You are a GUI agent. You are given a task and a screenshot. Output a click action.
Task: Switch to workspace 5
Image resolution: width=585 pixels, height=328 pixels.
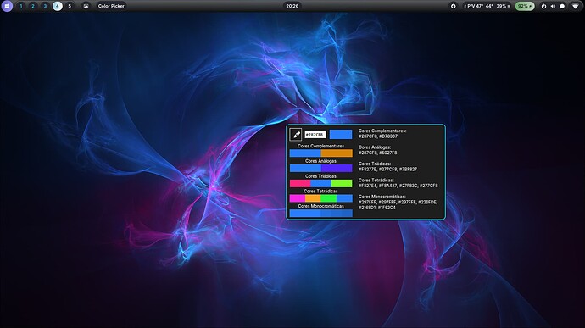[70, 6]
